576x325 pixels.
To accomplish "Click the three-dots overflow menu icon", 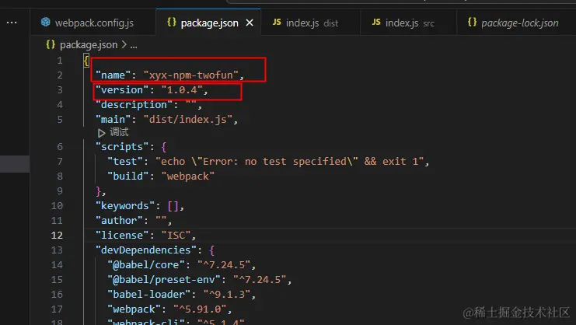I will click(12, 23).
